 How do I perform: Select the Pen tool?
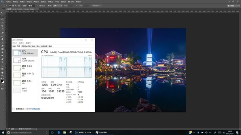[x=2, y=59]
